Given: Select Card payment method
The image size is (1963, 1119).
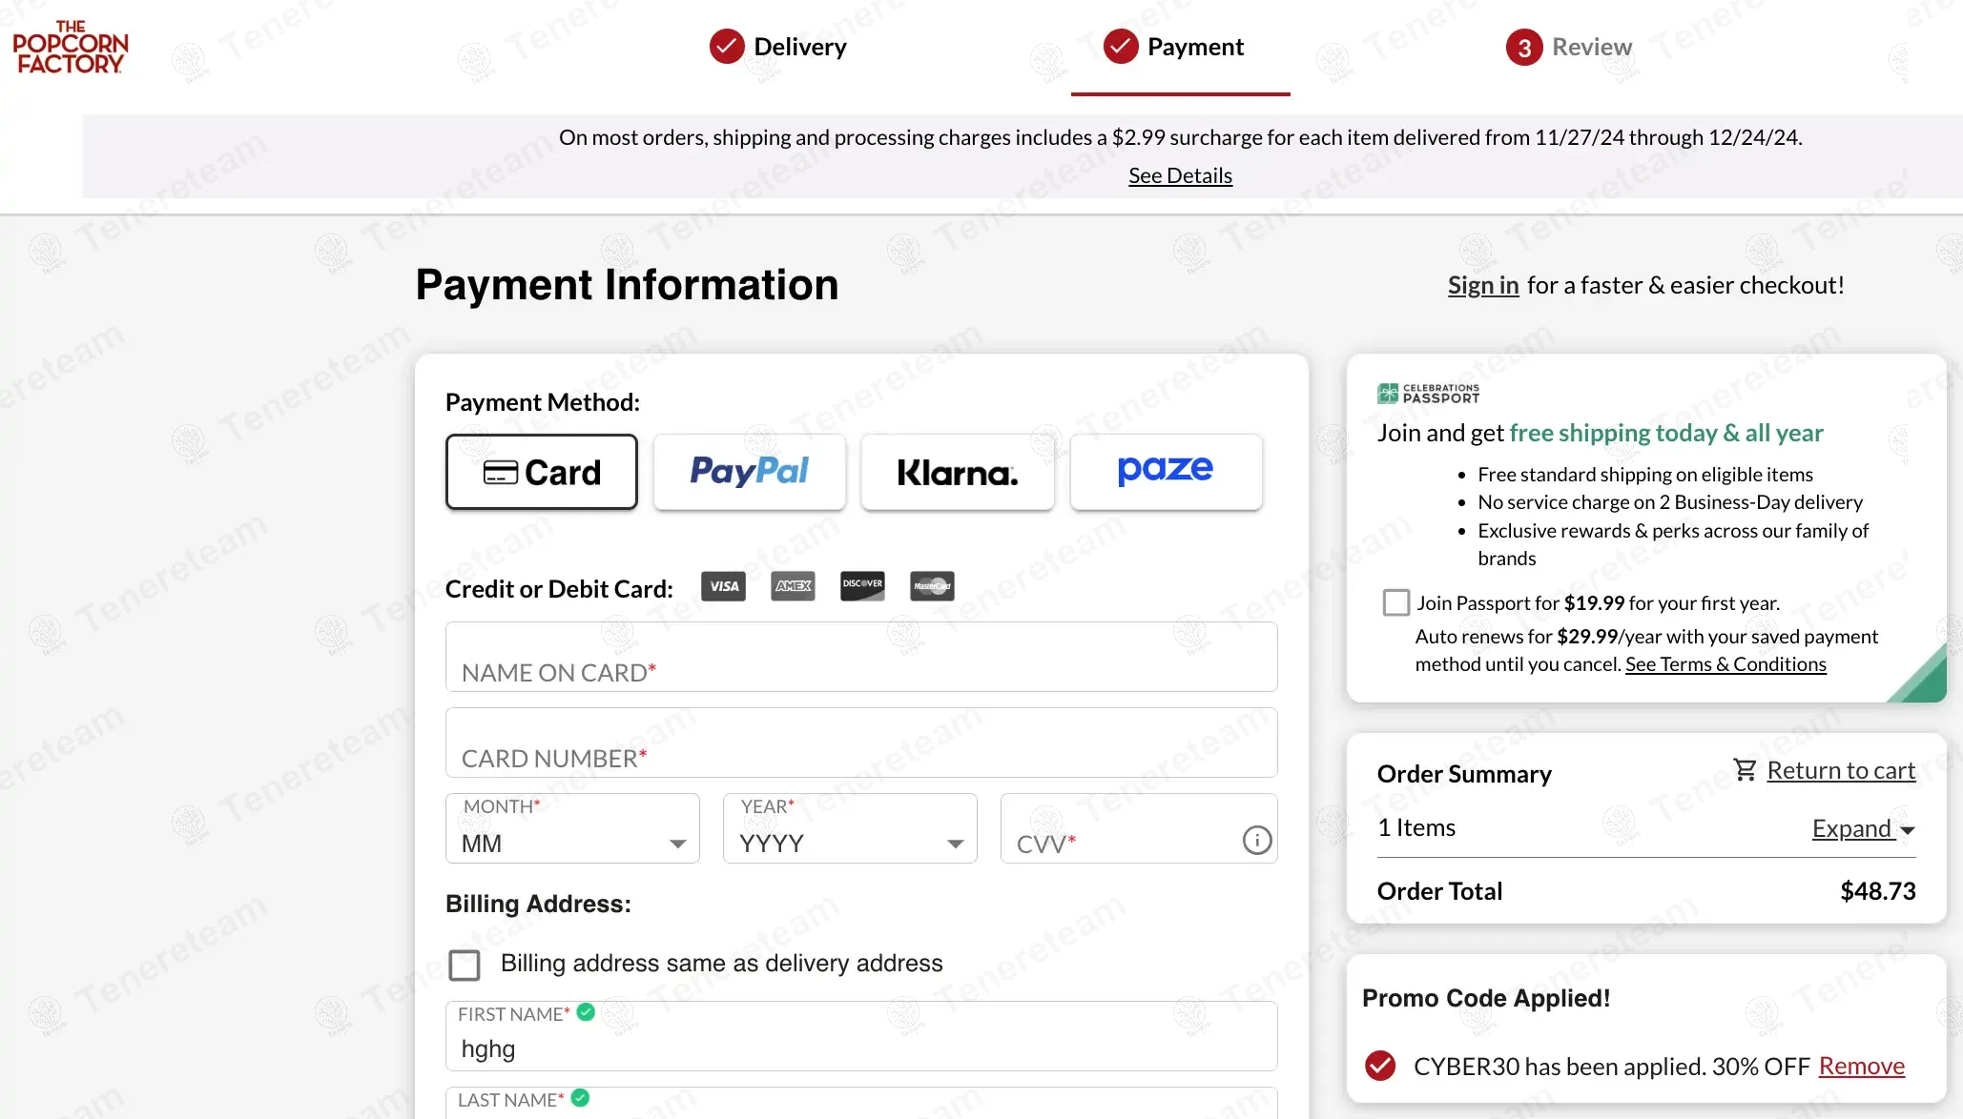Looking at the screenshot, I should [542, 472].
